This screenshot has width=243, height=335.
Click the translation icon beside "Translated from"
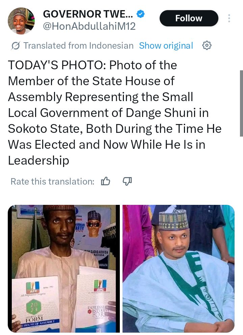click(15, 46)
